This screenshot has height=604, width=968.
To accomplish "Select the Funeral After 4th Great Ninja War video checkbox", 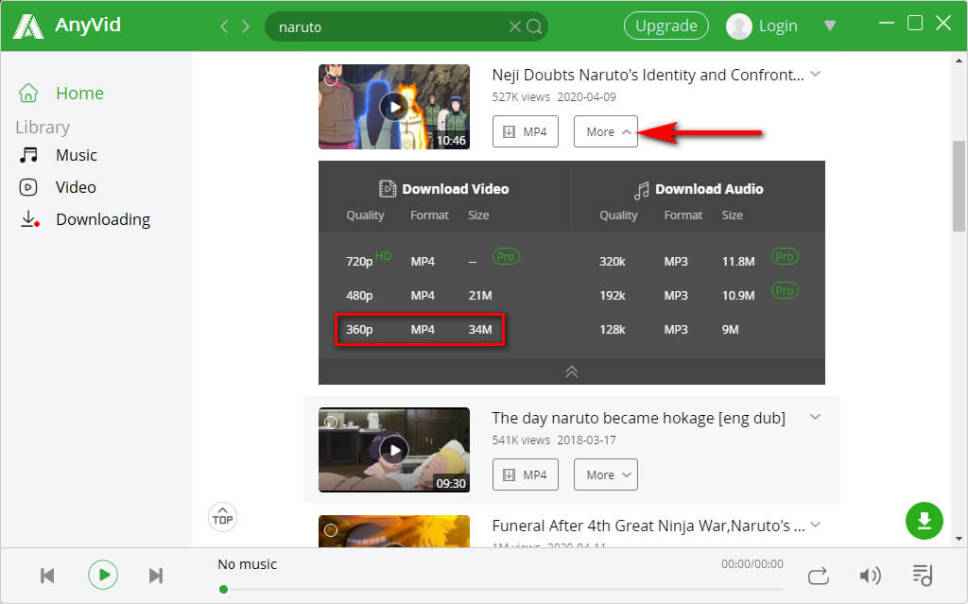I will (x=331, y=530).
